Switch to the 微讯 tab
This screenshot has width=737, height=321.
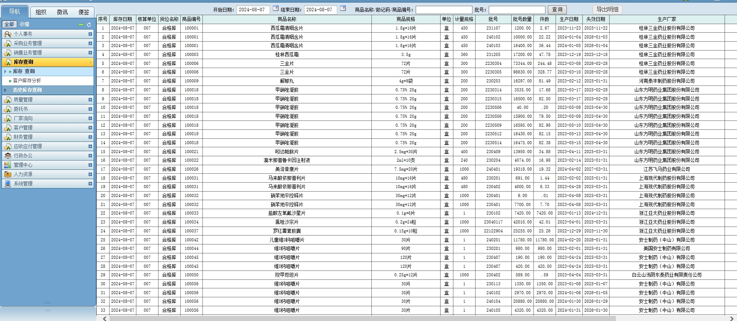(x=62, y=12)
